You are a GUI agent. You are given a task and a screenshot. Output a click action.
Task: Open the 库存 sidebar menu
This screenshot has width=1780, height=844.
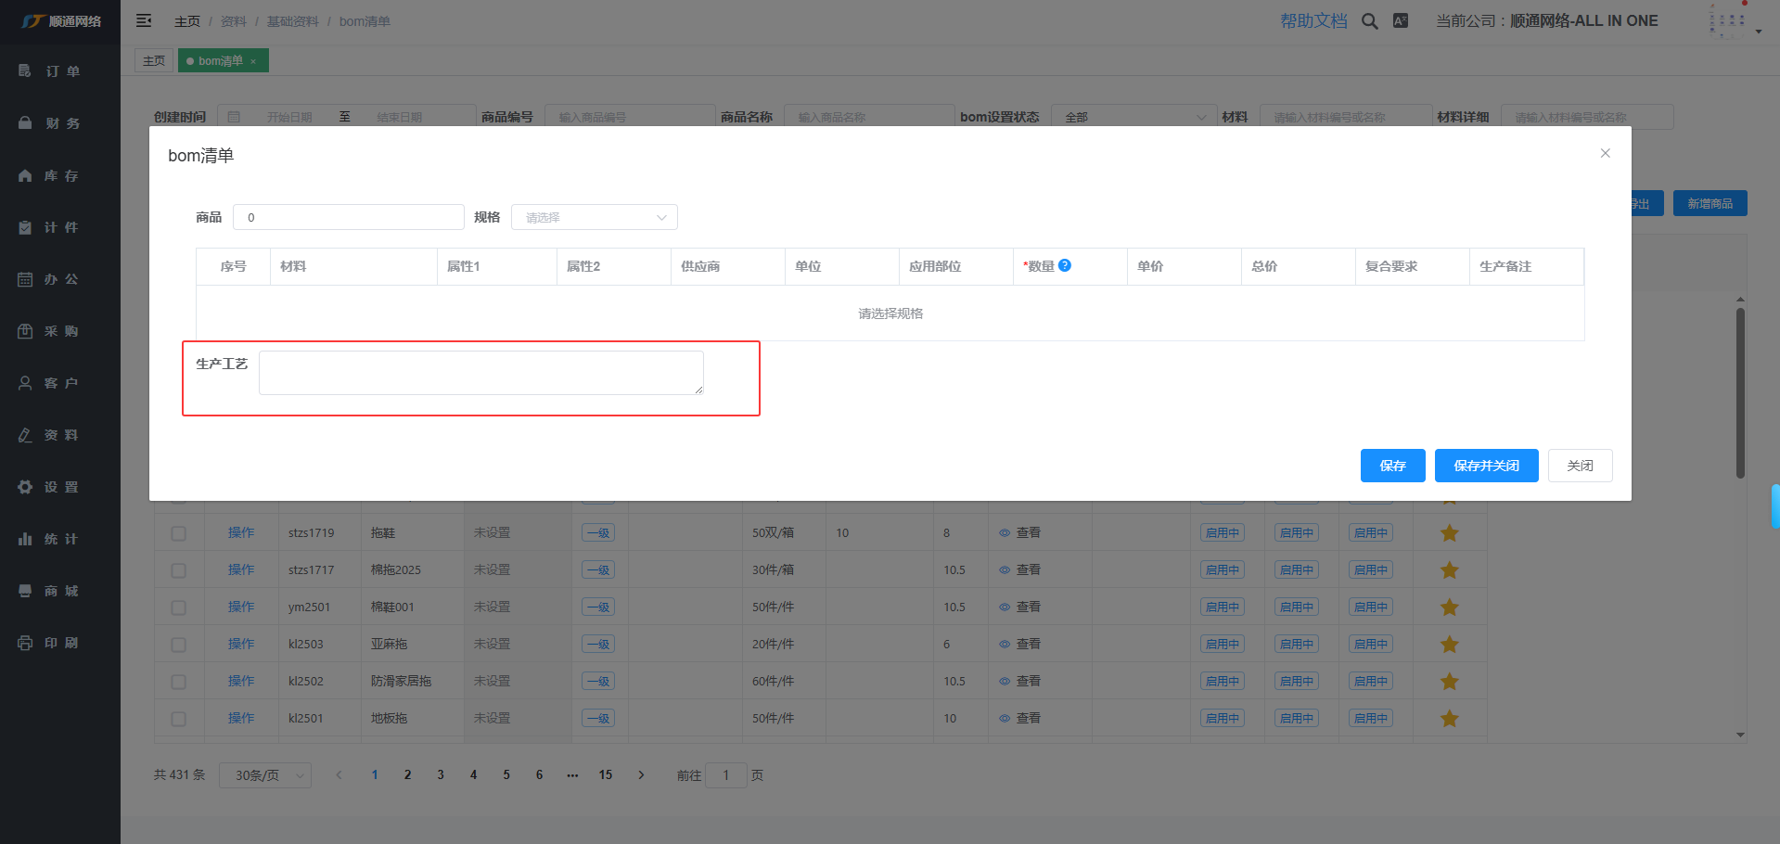pyautogui.click(x=60, y=175)
